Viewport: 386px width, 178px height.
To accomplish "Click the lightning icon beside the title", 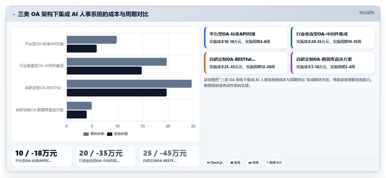I will (13, 14).
